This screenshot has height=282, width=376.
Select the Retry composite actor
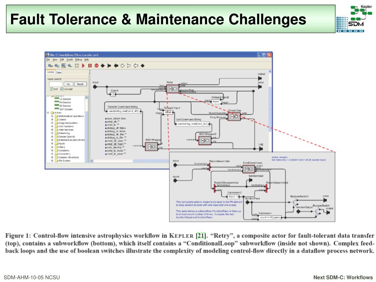click(x=173, y=89)
